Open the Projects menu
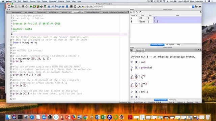Viewport: 216px width, 121px height. coord(61,1)
